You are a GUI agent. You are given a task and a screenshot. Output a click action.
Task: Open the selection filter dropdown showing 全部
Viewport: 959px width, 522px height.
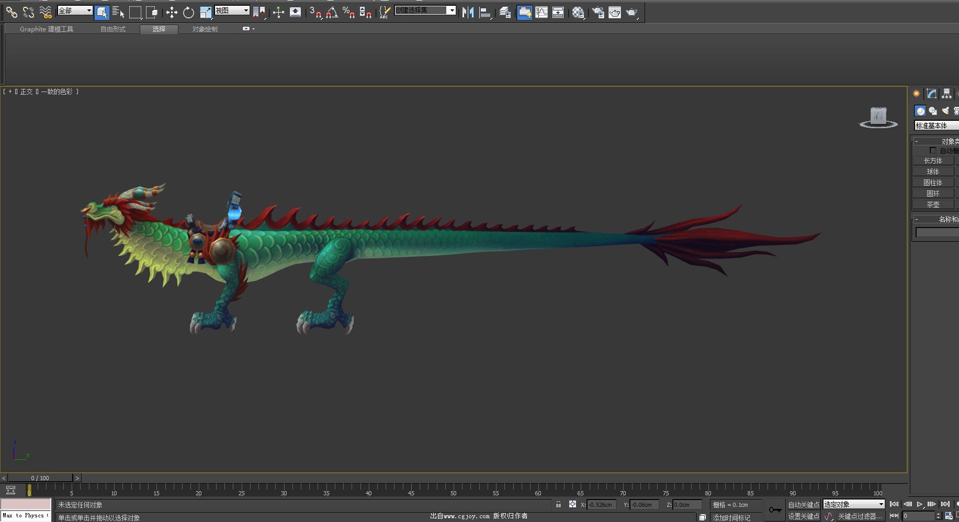coord(75,10)
